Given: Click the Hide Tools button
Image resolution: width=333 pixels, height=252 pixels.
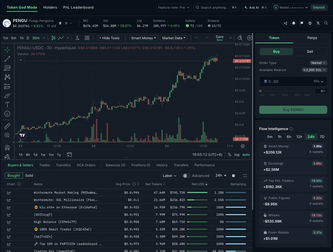Looking at the screenshot, I should pyautogui.click(x=109, y=38).
